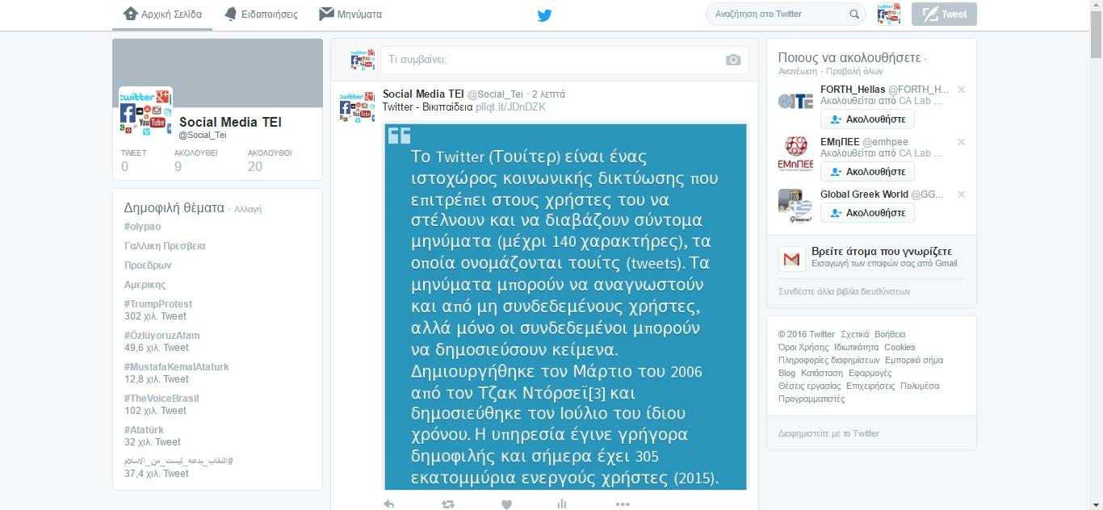
Task: Open Προγραμματιστές footer link
Action: [812, 399]
